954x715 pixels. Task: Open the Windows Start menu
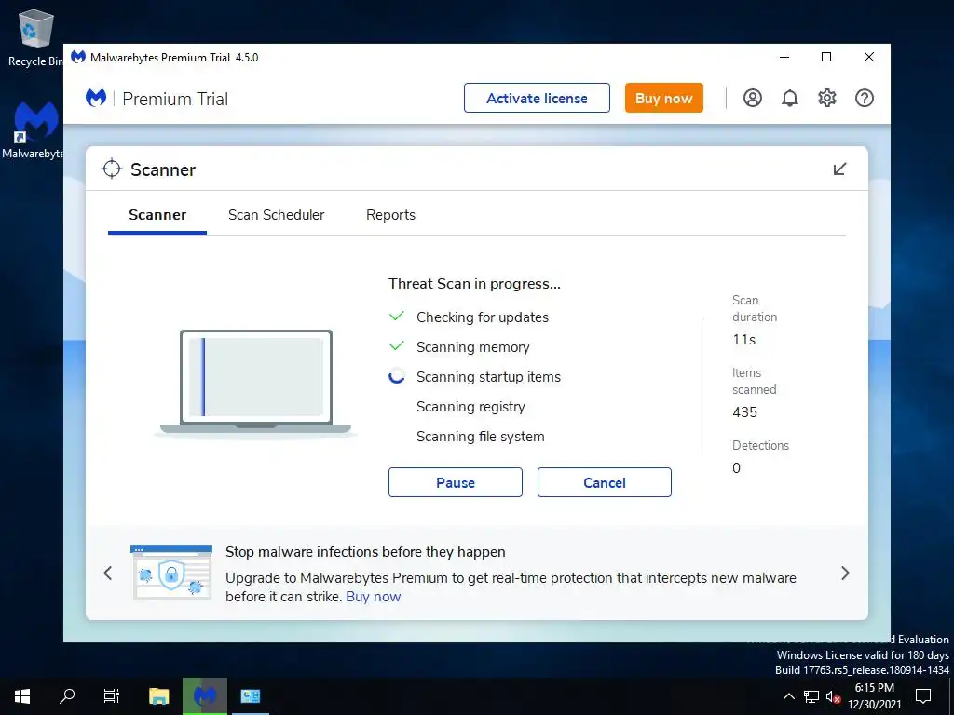[22, 696]
